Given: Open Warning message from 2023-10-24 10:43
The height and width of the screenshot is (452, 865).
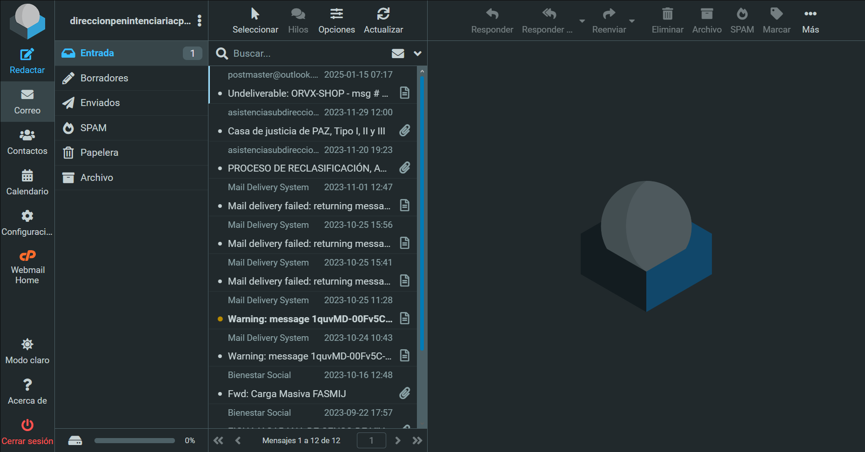Looking at the screenshot, I should click(x=309, y=356).
